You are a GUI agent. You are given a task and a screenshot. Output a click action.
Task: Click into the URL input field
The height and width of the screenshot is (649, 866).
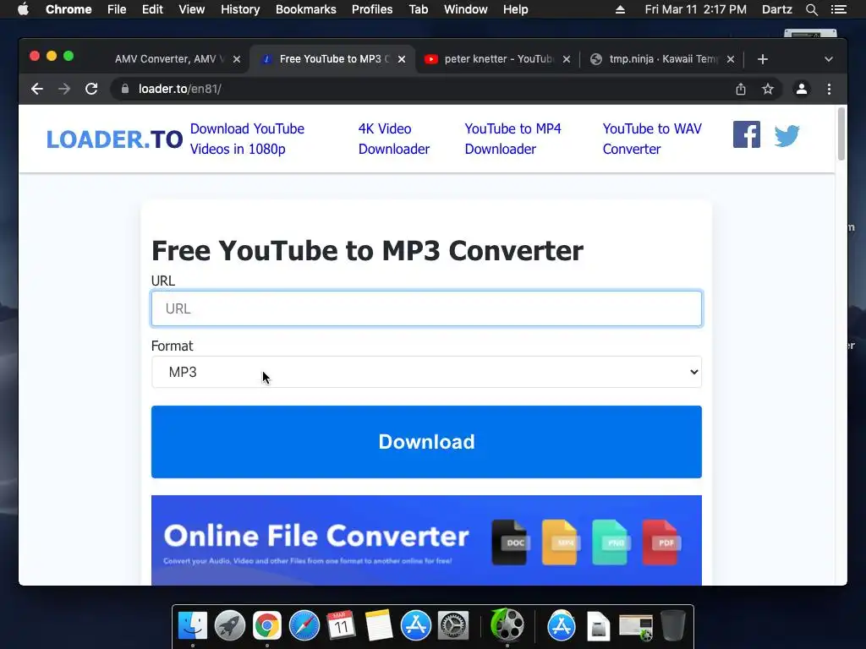coord(426,308)
